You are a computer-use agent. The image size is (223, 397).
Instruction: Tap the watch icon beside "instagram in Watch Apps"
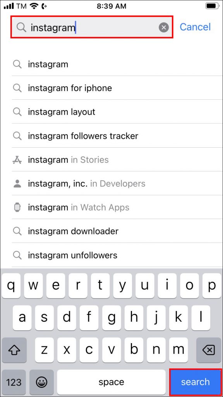(x=17, y=207)
